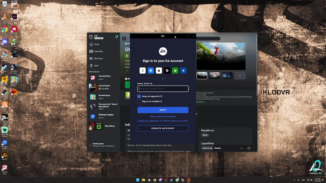Image resolution: width=326 pixels, height=183 pixels.
Task: Select first Unravel screenshot thumbnail
Action: (x=202, y=75)
